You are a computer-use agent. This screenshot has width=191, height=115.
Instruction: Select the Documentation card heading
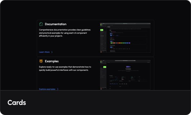(x=55, y=24)
